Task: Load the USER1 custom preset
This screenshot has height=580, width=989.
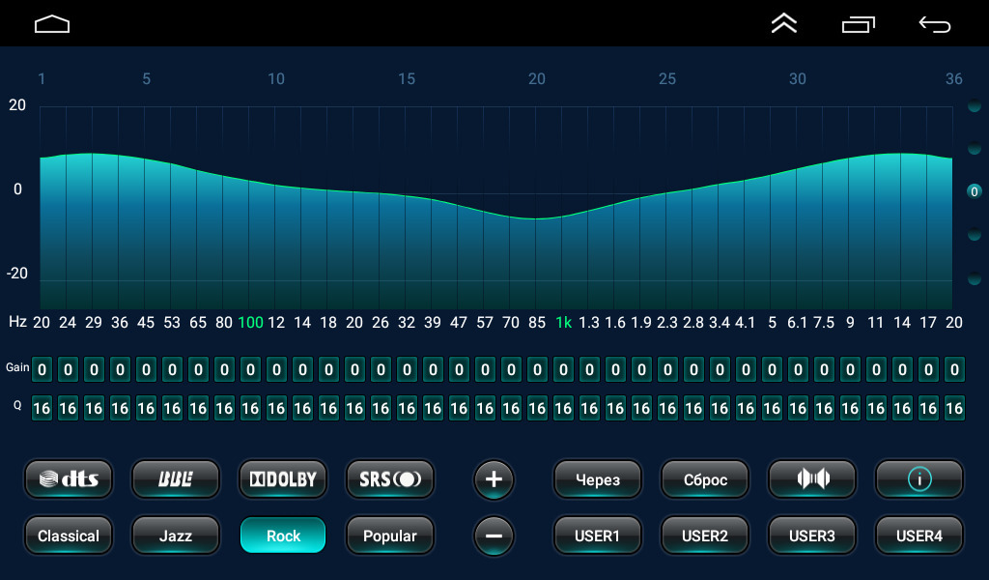Action: pos(598,536)
